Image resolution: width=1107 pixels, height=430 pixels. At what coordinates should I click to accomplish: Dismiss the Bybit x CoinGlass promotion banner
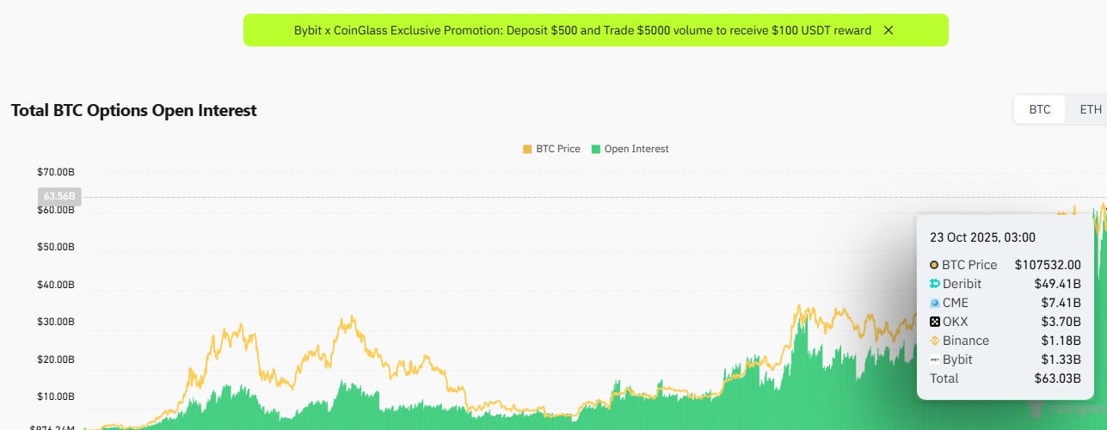pyautogui.click(x=889, y=30)
